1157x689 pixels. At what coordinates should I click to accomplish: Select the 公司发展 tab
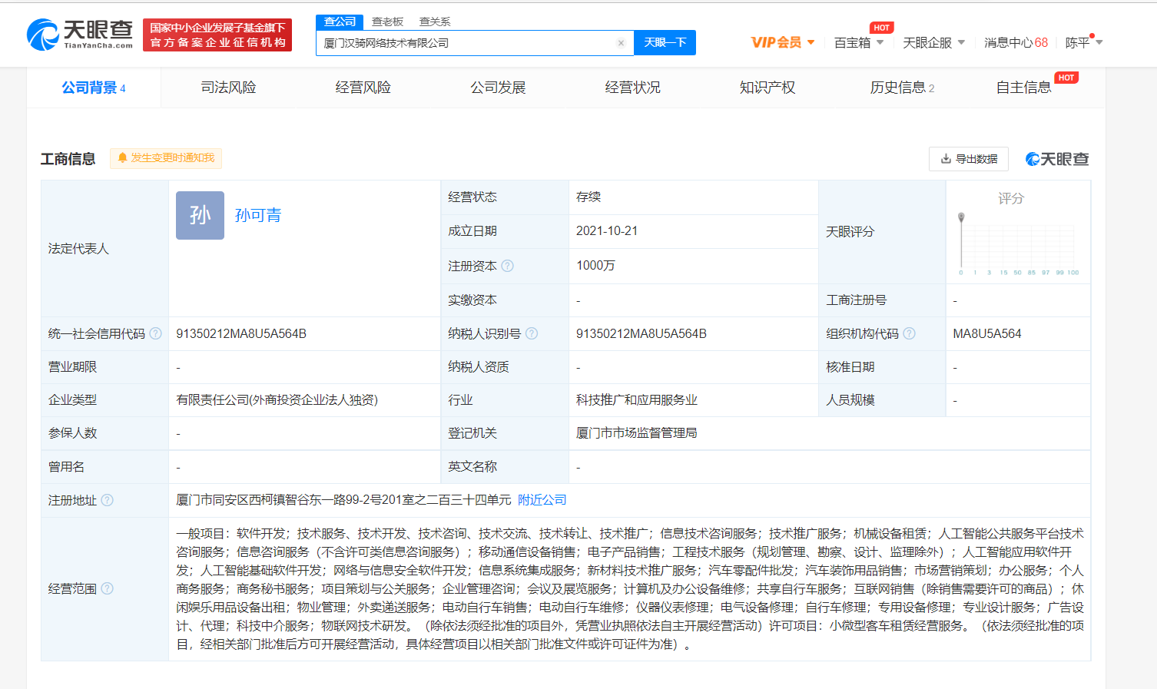[x=498, y=88]
